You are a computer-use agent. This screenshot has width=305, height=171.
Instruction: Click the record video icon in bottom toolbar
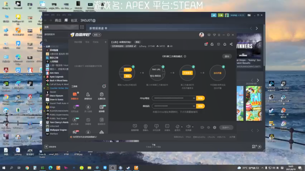[202, 127]
